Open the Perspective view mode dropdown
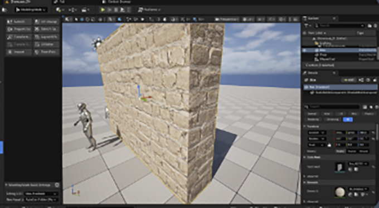Image resolution: width=379 pixels, height=208 pixels. click(x=227, y=19)
